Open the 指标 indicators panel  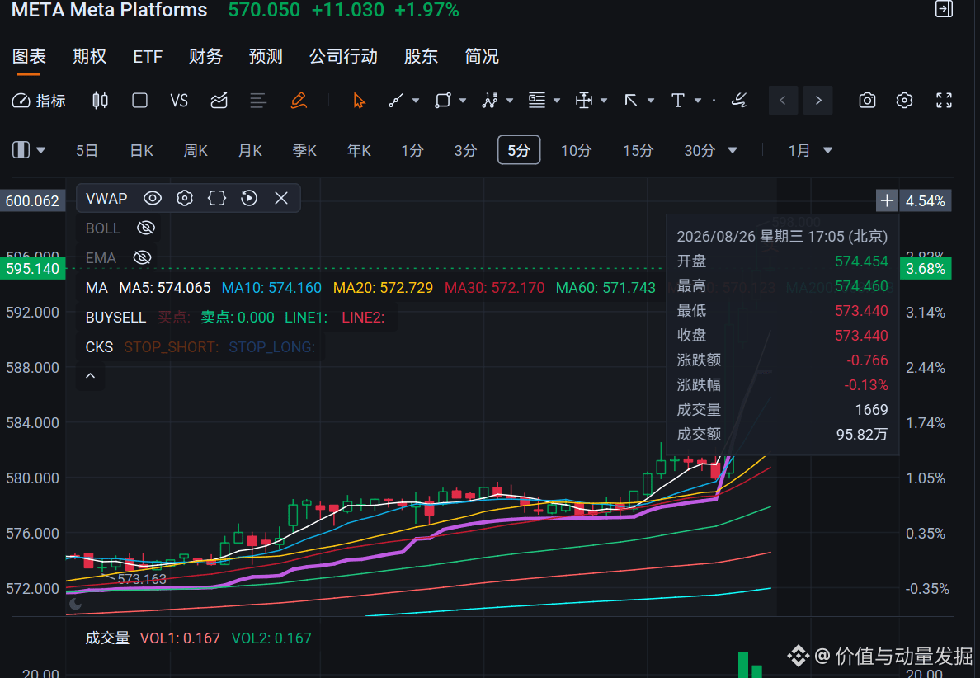39,101
